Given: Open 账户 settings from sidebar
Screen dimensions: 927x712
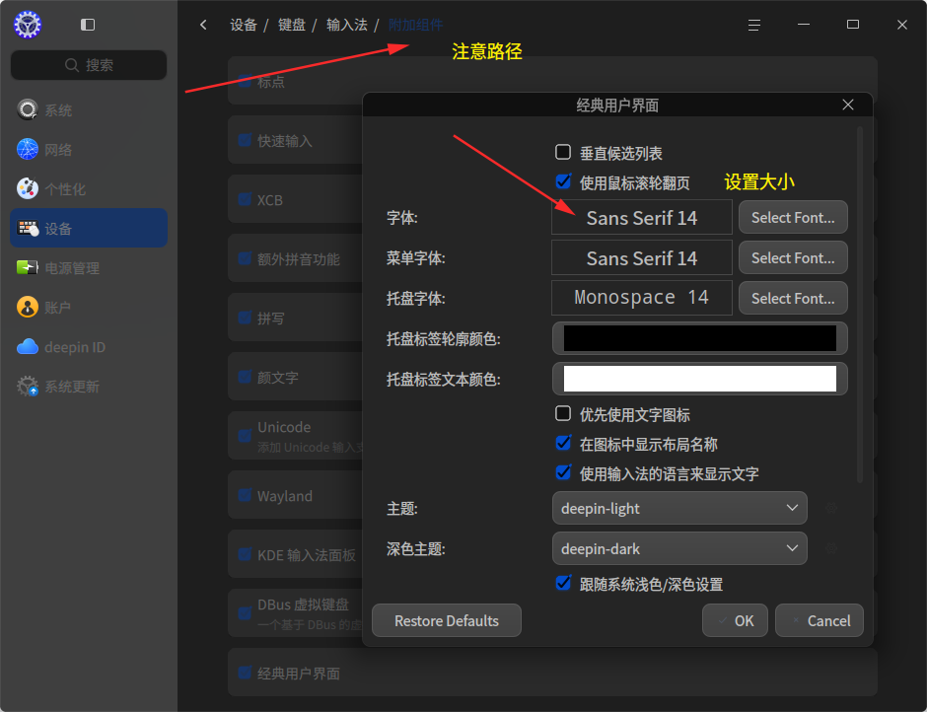Looking at the screenshot, I should click(x=89, y=308).
